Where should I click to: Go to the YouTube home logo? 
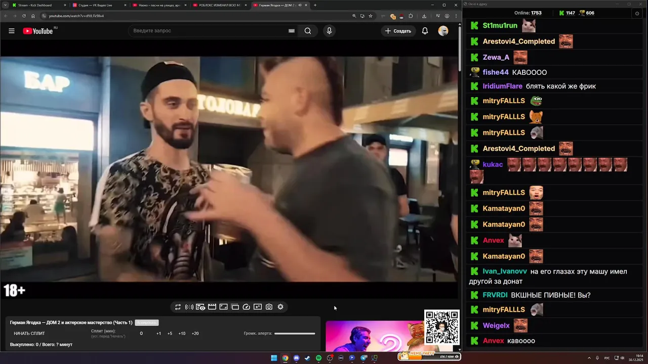click(38, 31)
